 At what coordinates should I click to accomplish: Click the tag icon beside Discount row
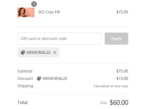click(39, 79)
